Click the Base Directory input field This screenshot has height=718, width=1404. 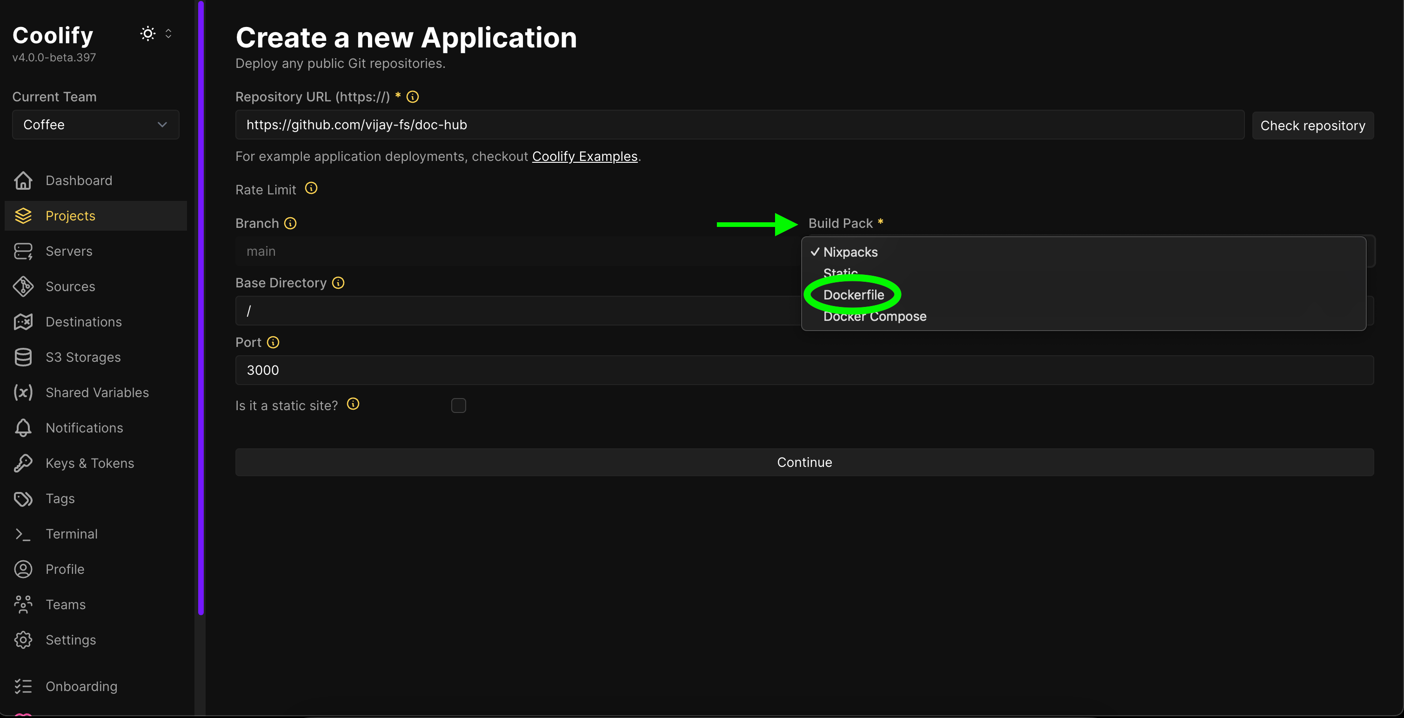(x=518, y=311)
